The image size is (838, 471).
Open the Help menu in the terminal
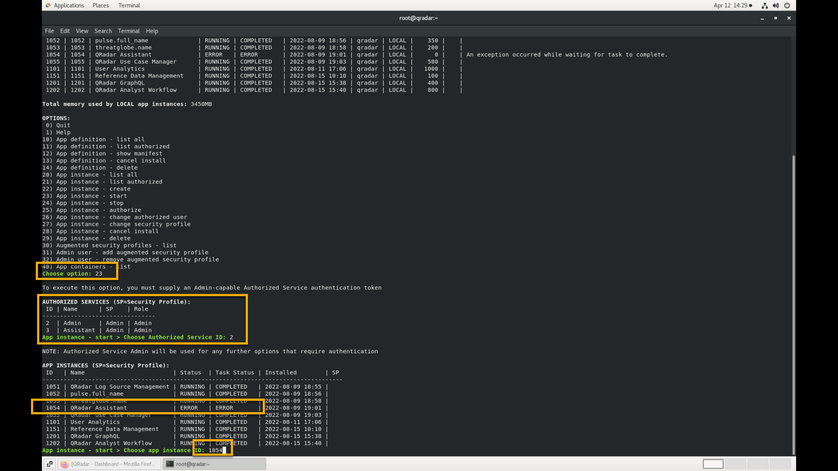pyautogui.click(x=152, y=31)
